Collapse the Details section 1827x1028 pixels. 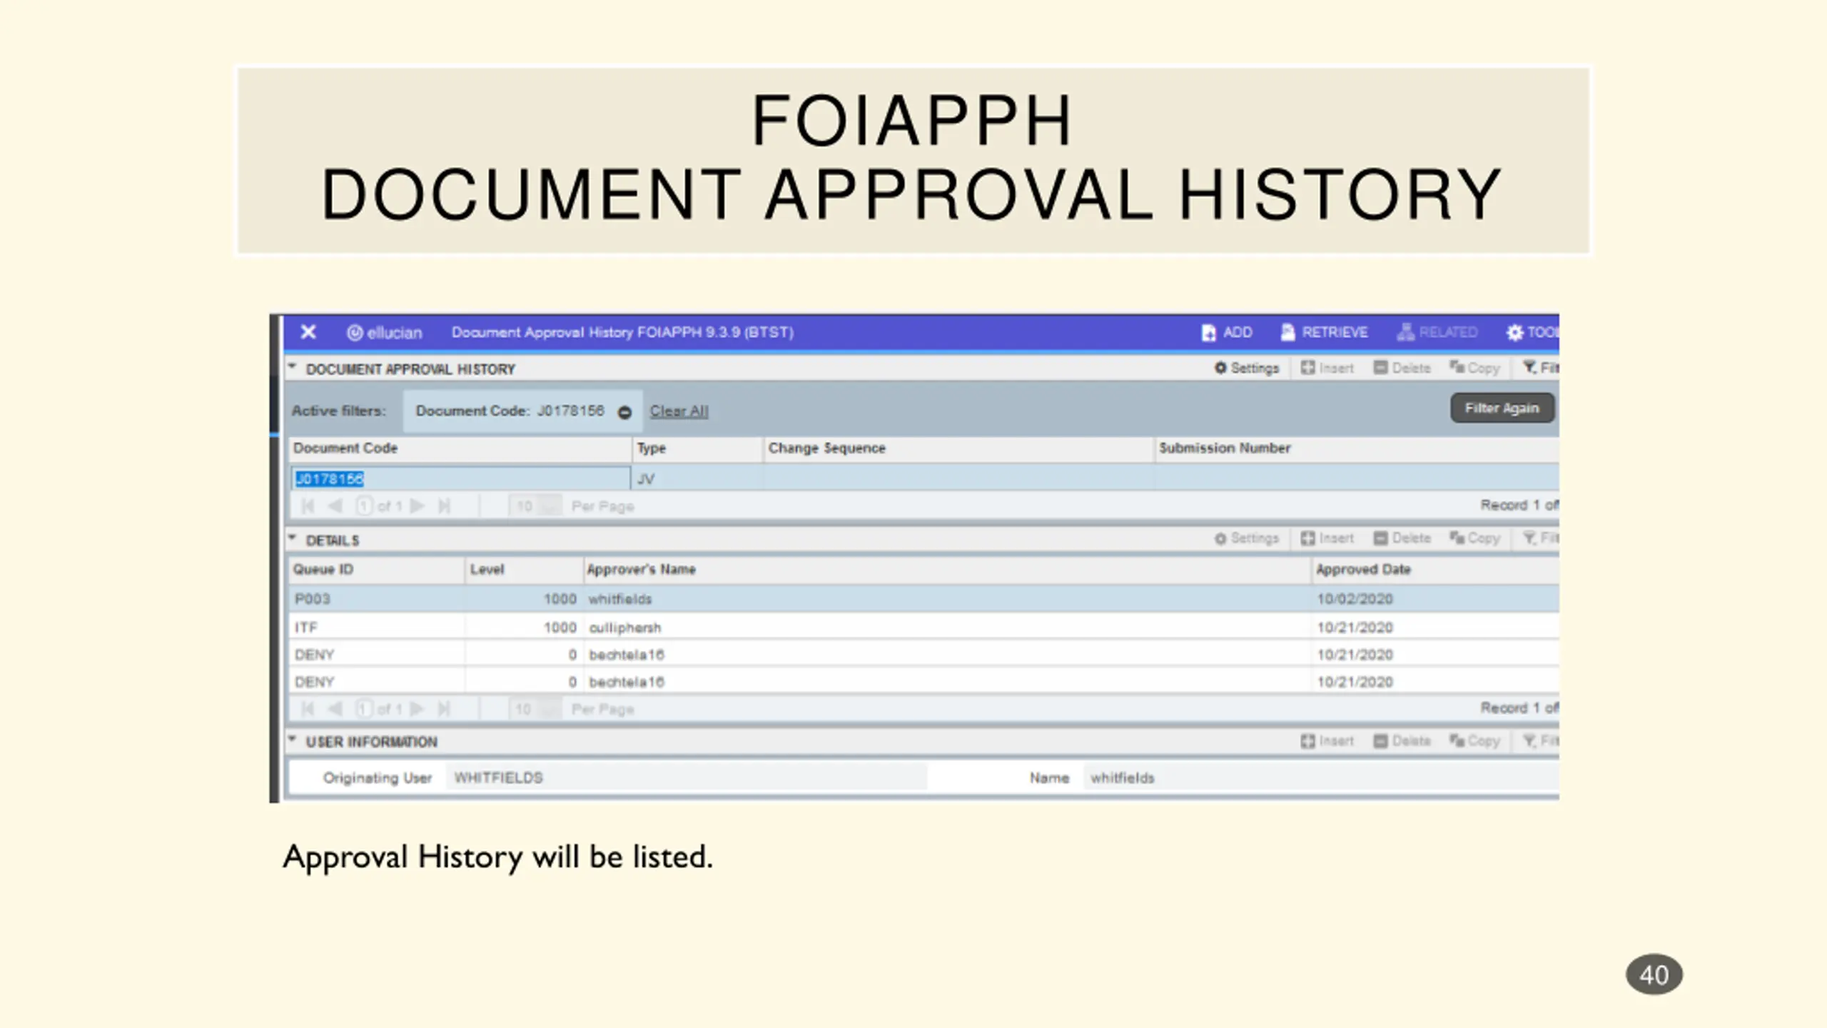click(x=292, y=538)
